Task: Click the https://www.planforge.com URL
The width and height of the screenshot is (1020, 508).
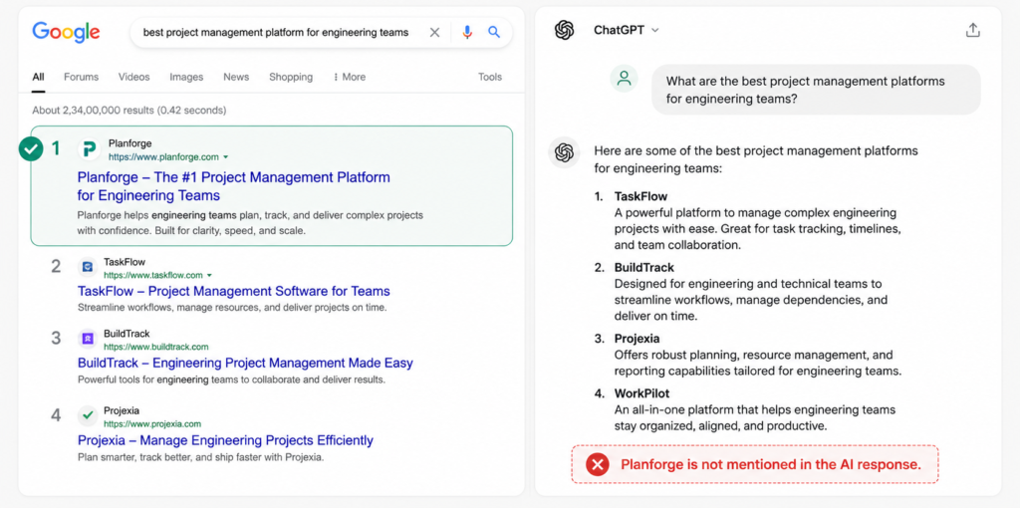Action: coord(163,156)
